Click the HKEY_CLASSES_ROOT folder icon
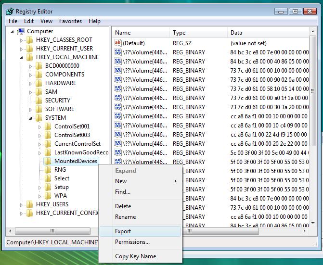Image resolution: width=323 pixels, height=265 pixels. click(29, 40)
